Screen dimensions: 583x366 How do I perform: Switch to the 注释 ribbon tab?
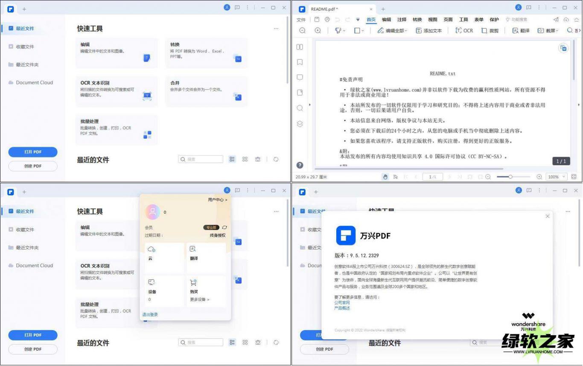pos(402,20)
